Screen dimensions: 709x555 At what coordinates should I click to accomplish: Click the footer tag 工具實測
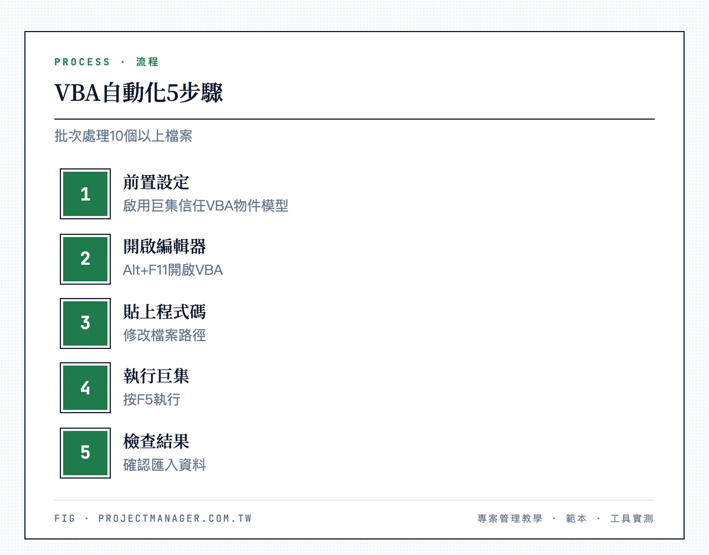point(632,518)
